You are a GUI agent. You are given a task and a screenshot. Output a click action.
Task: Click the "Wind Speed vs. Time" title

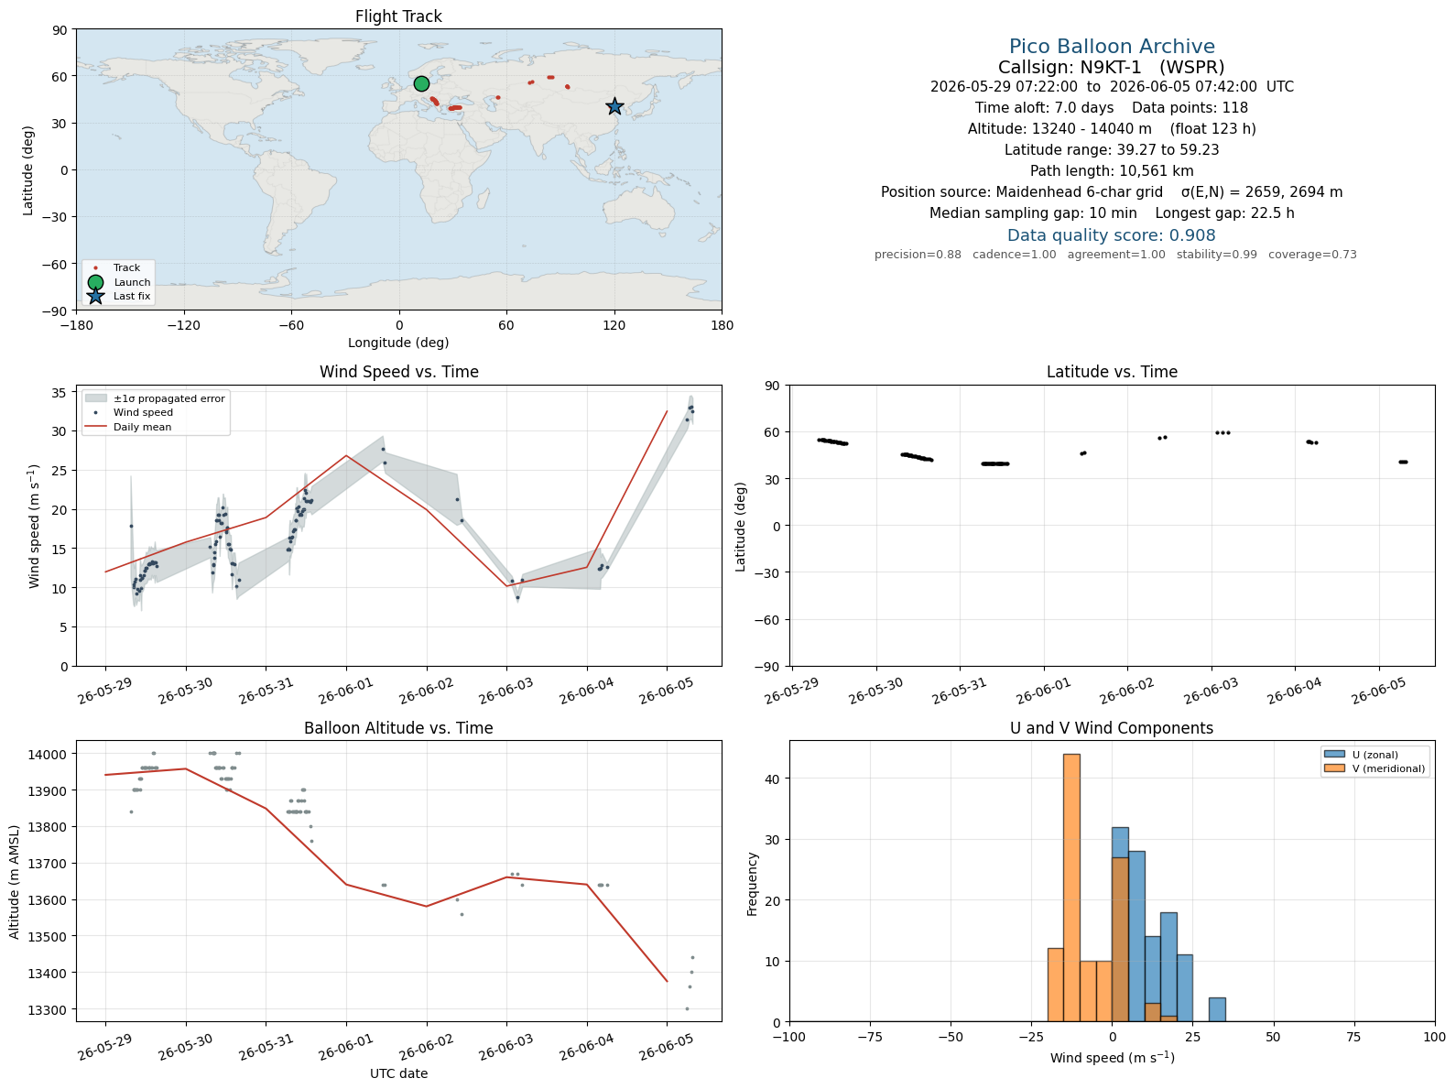tap(398, 372)
